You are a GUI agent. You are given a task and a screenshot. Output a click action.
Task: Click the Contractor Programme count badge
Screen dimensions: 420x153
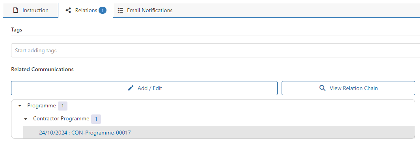coord(96,119)
